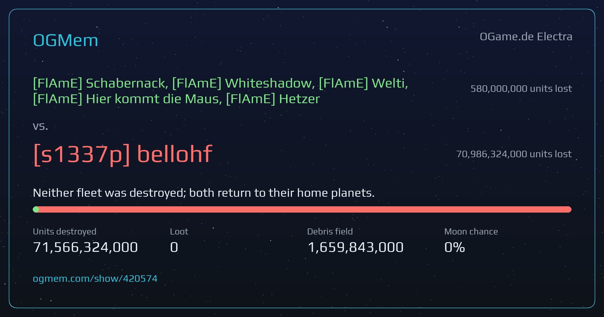Click the 580,000,000 units lost text
This screenshot has width=604, height=317.
[x=521, y=89]
